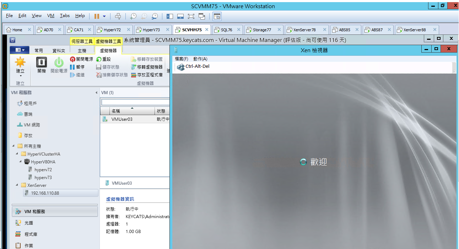The height and width of the screenshot is (249, 459).
Task: Collapse the 所有主機 tree node
Action: pyautogui.click(x=13, y=146)
